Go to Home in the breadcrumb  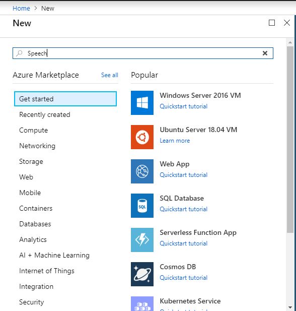tap(21, 9)
